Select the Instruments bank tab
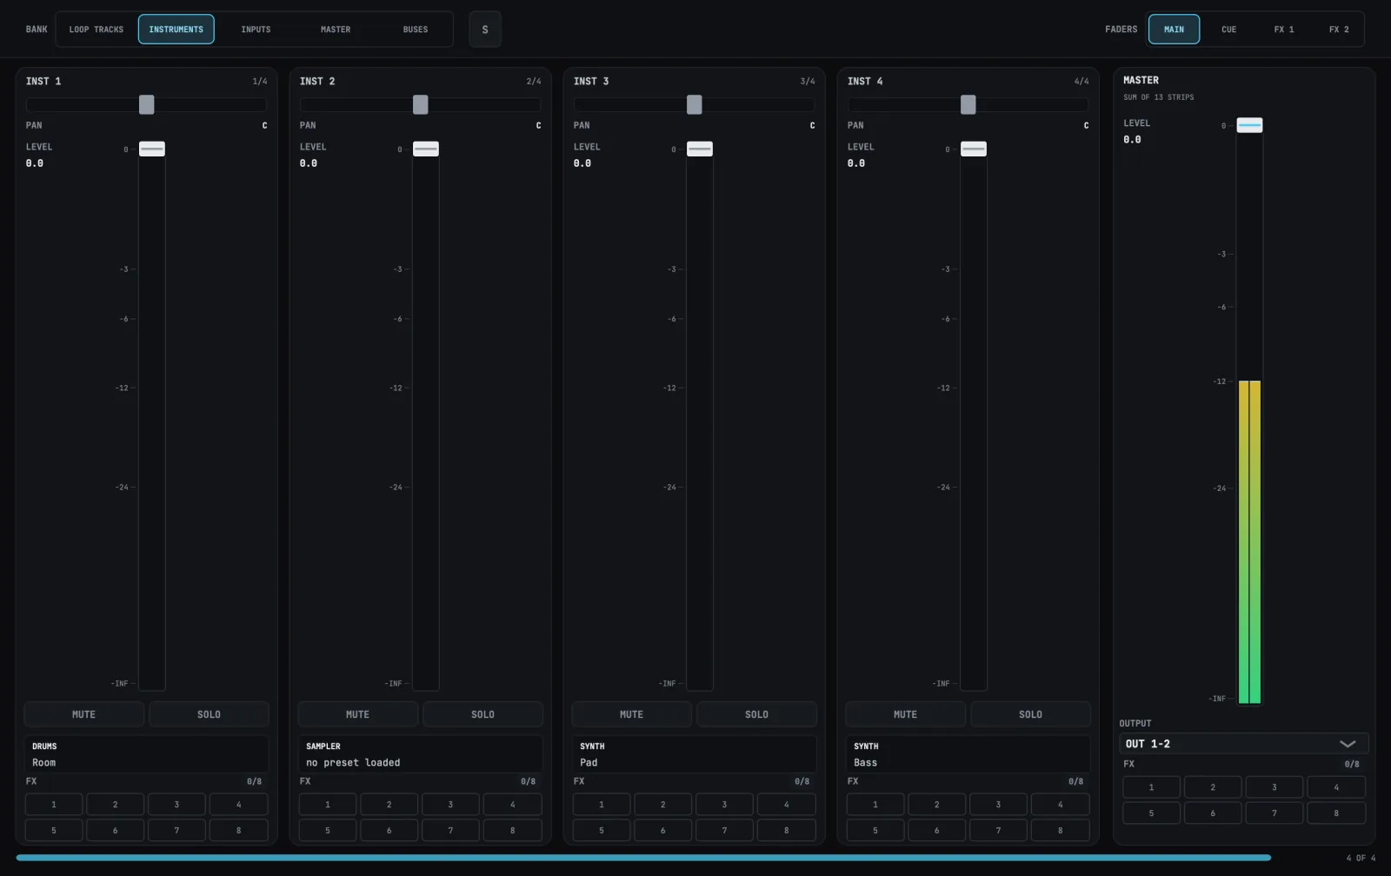Viewport: 1391px width, 876px height. [x=176, y=30]
